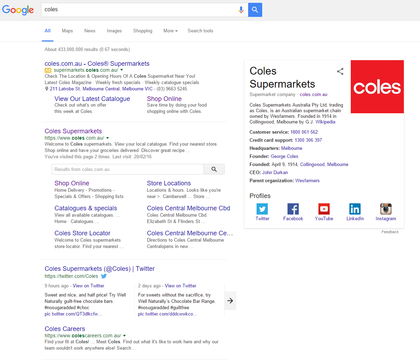
Task: Start voice search with the microphone icon
Action: [x=241, y=10]
